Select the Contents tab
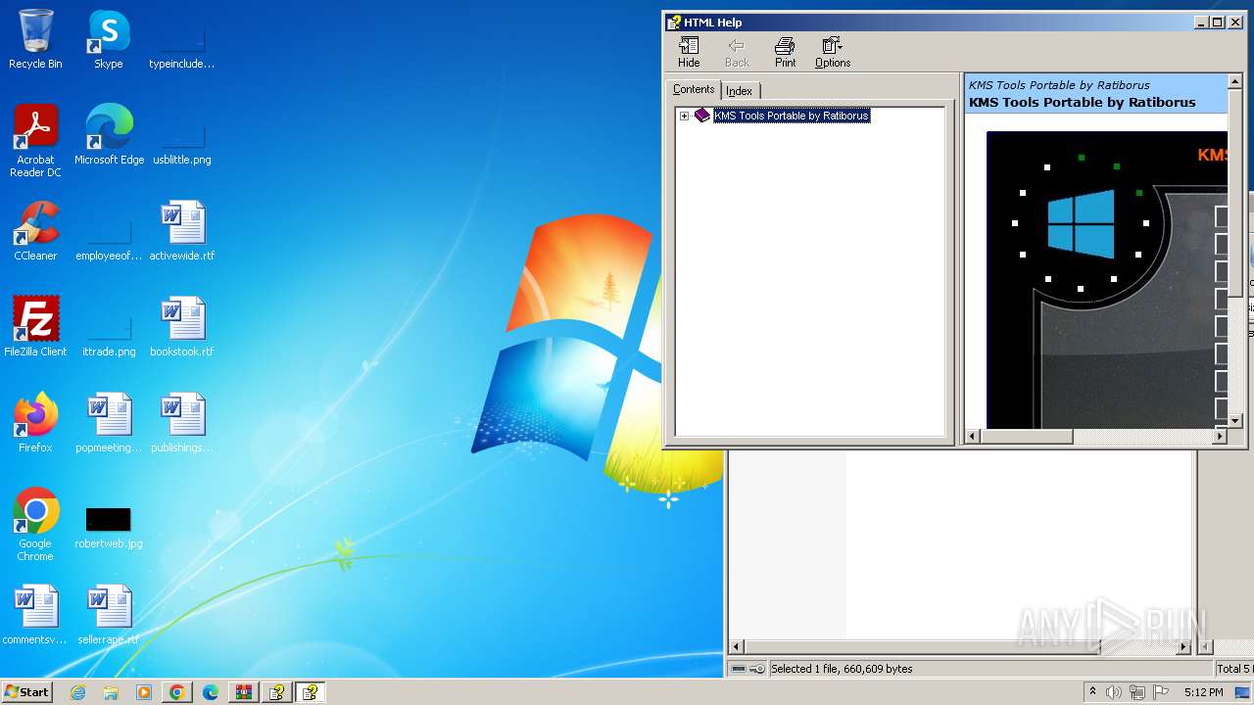 (694, 89)
